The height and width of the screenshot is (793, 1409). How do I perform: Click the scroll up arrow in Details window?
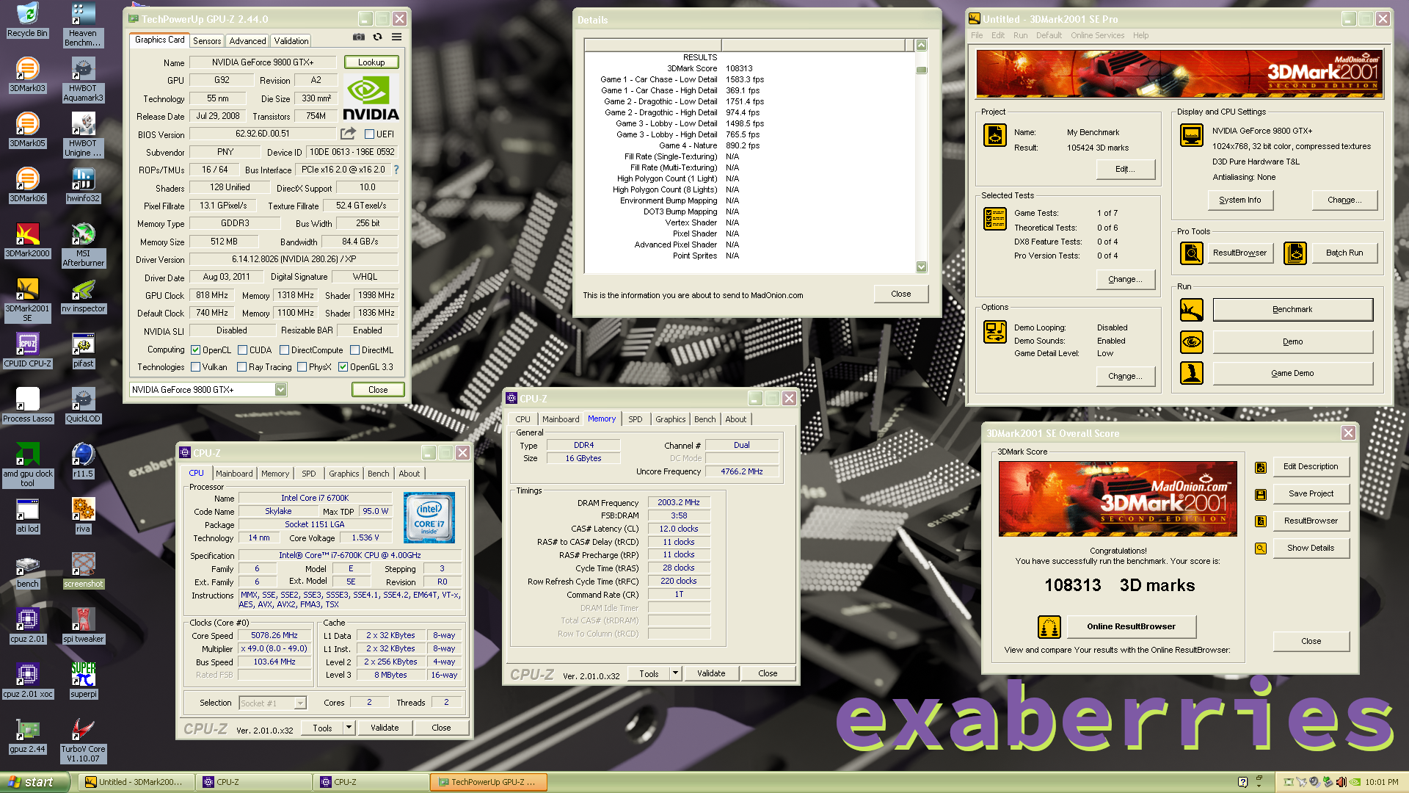[x=921, y=46]
